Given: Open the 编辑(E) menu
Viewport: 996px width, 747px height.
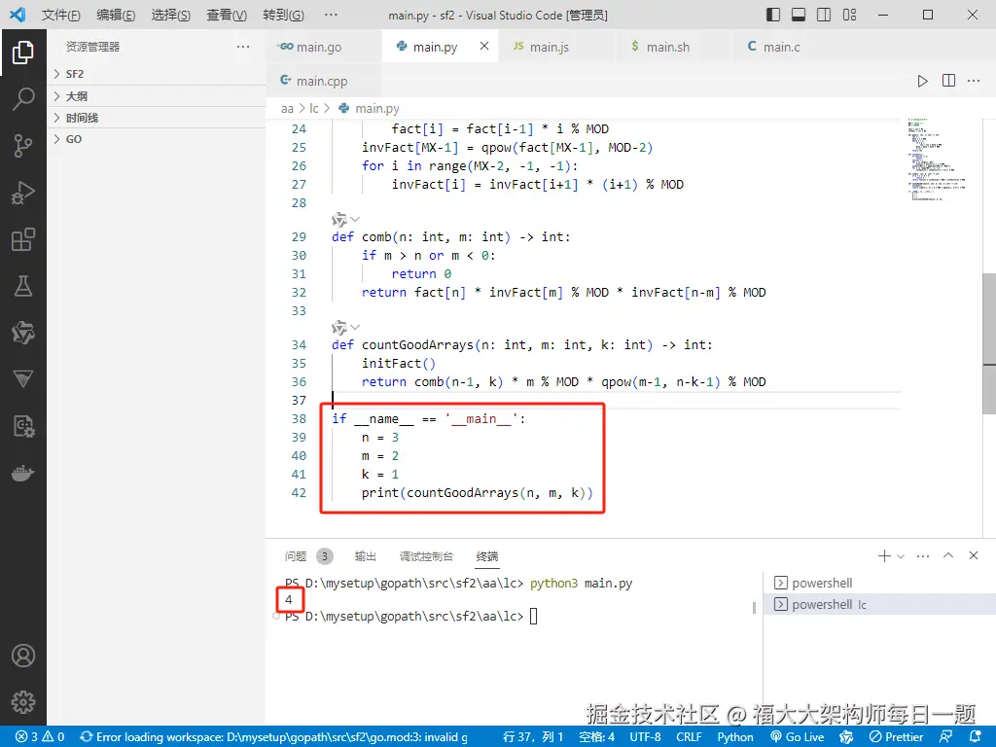Looking at the screenshot, I should 116,16.
